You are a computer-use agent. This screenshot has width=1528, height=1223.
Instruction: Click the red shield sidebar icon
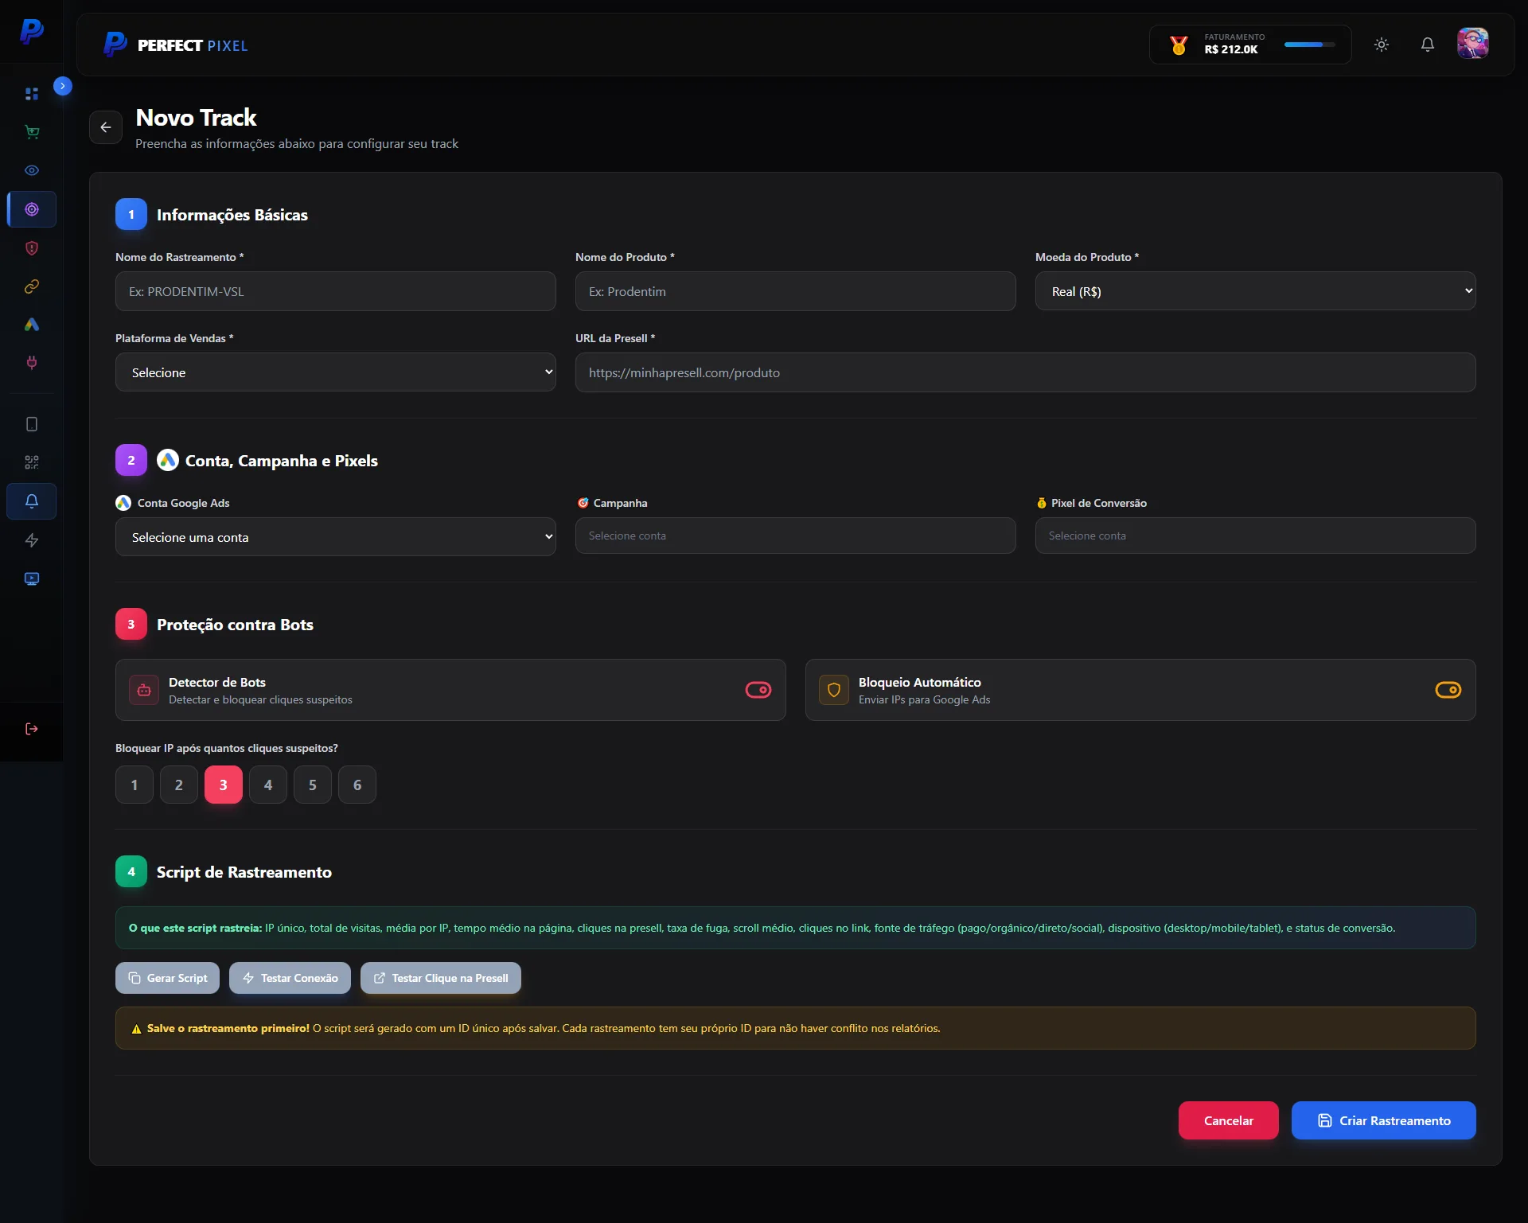32,248
